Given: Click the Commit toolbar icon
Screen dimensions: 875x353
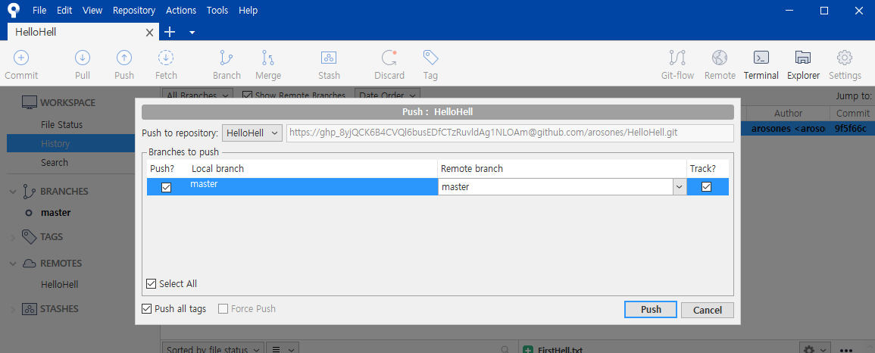Looking at the screenshot, I should coord(21,58).
